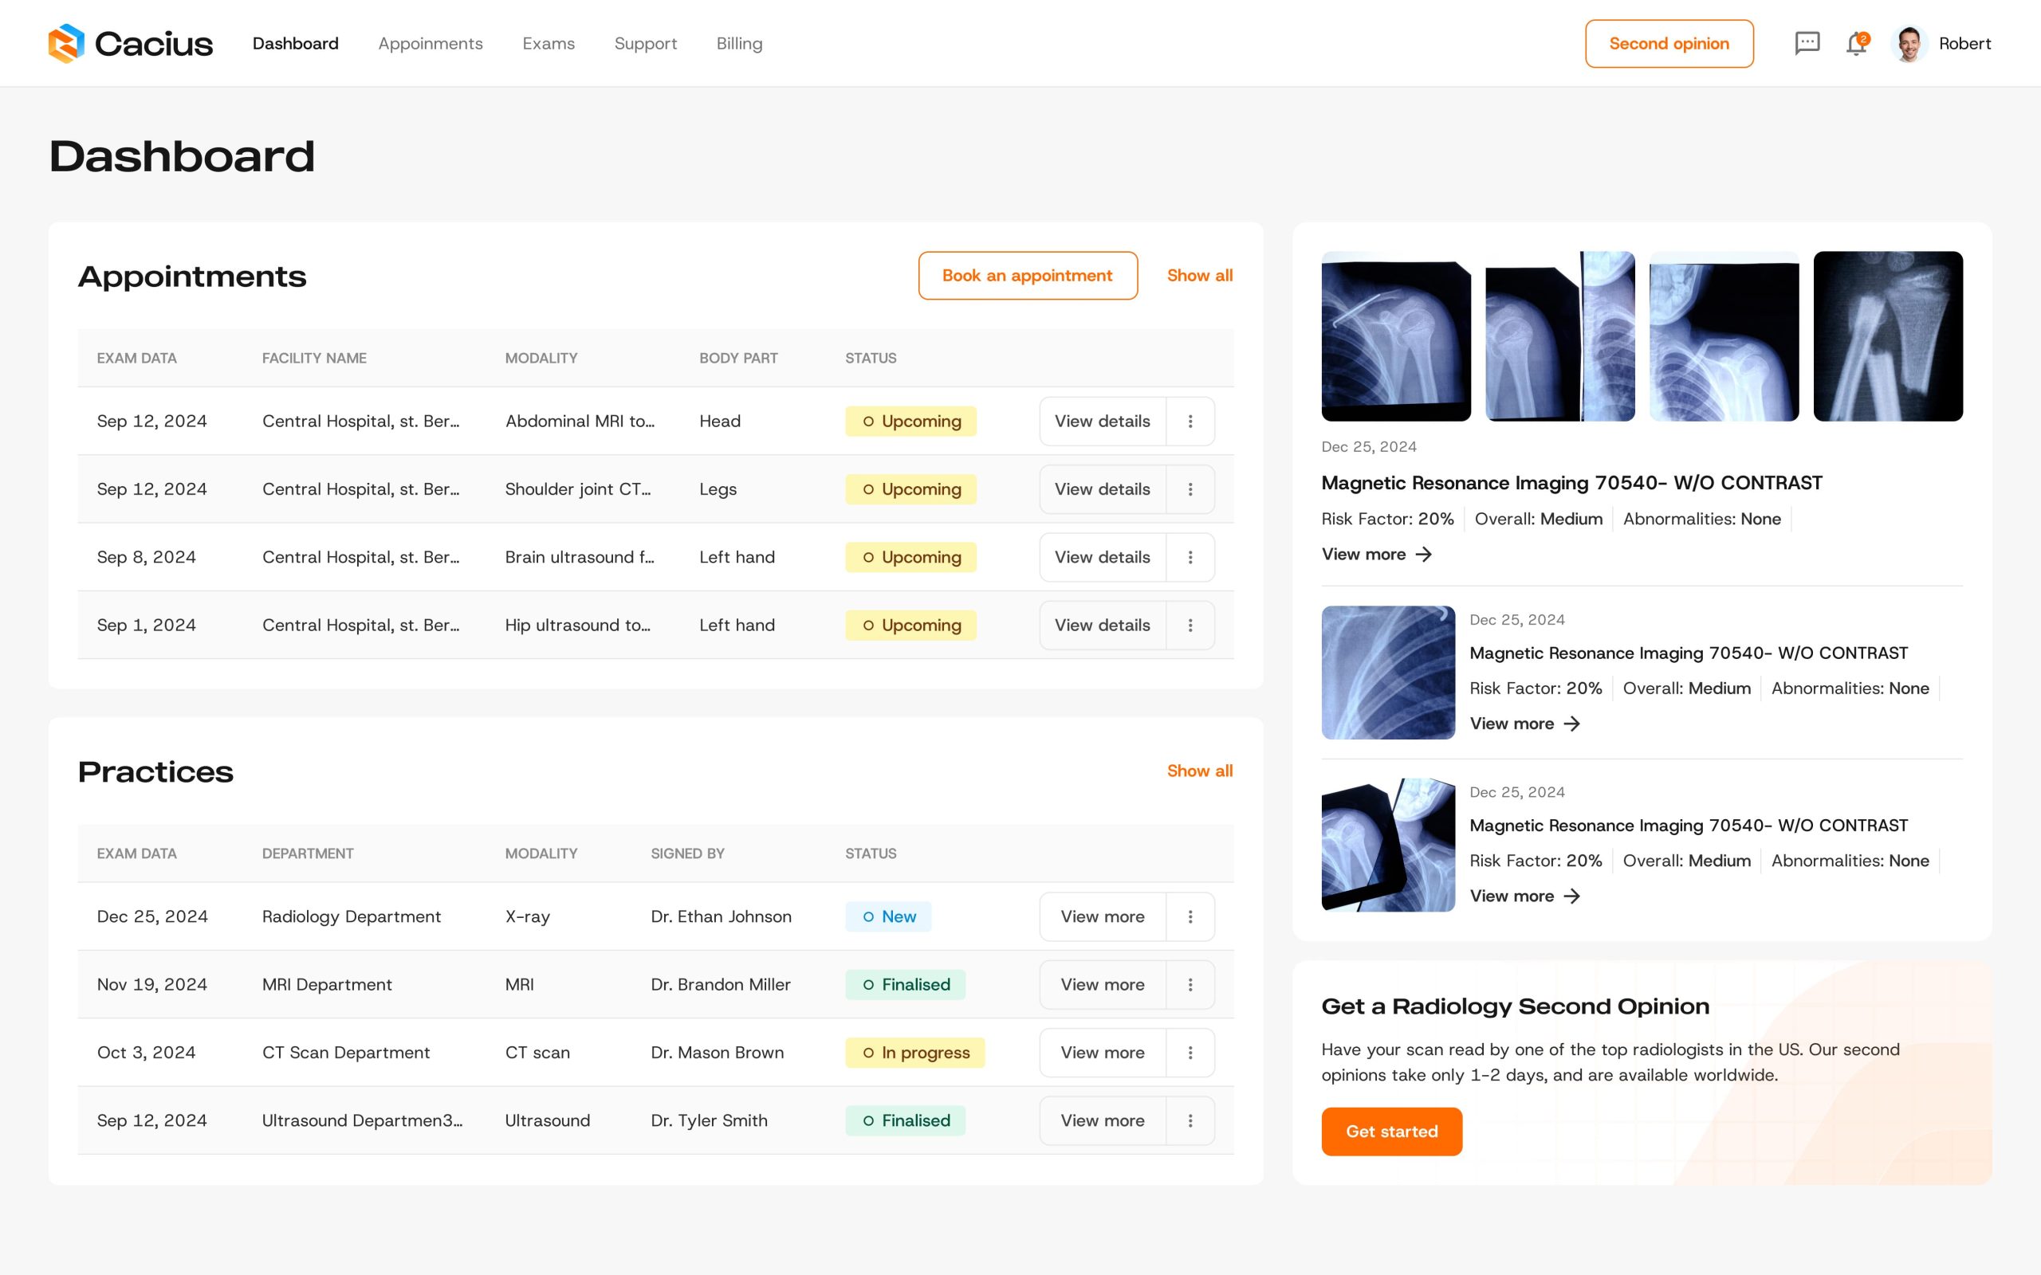The image size is (2041, 1275).
Task: Open more options for Ultrasound Department row
Action: [1190, 1120]
